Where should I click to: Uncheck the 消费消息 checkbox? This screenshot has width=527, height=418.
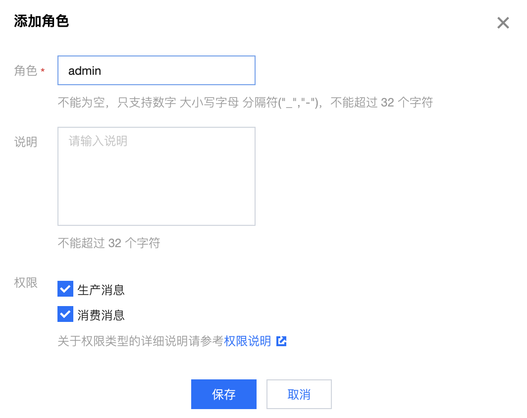(65, 314)
